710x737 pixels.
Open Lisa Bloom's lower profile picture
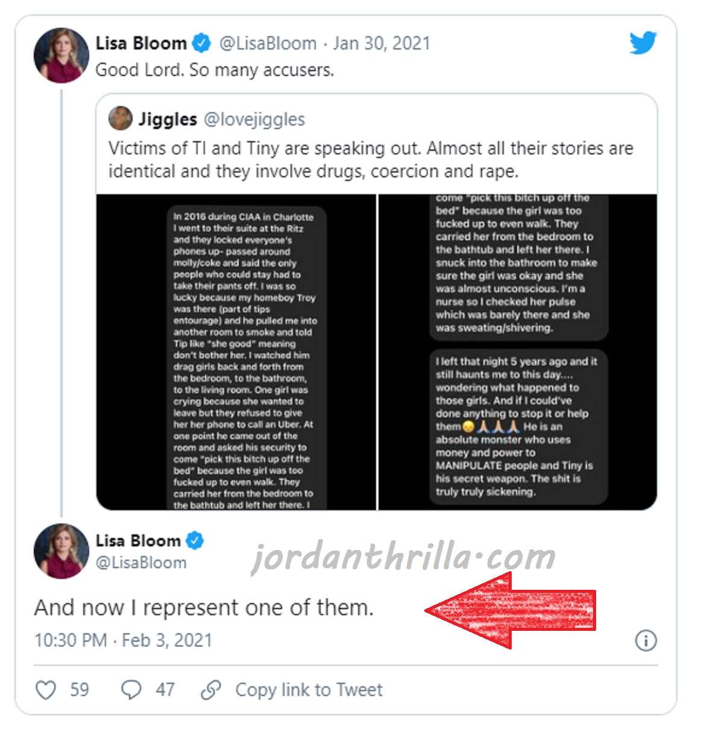(x=61, y=551)
